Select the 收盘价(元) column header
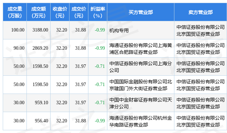The height and width of the screenshot is (133, 227). point(60,12)
